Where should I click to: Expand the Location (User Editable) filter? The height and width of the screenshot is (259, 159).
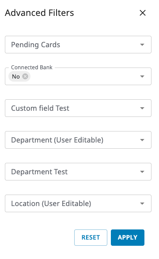pyautogui.click(x=78, y=203)
